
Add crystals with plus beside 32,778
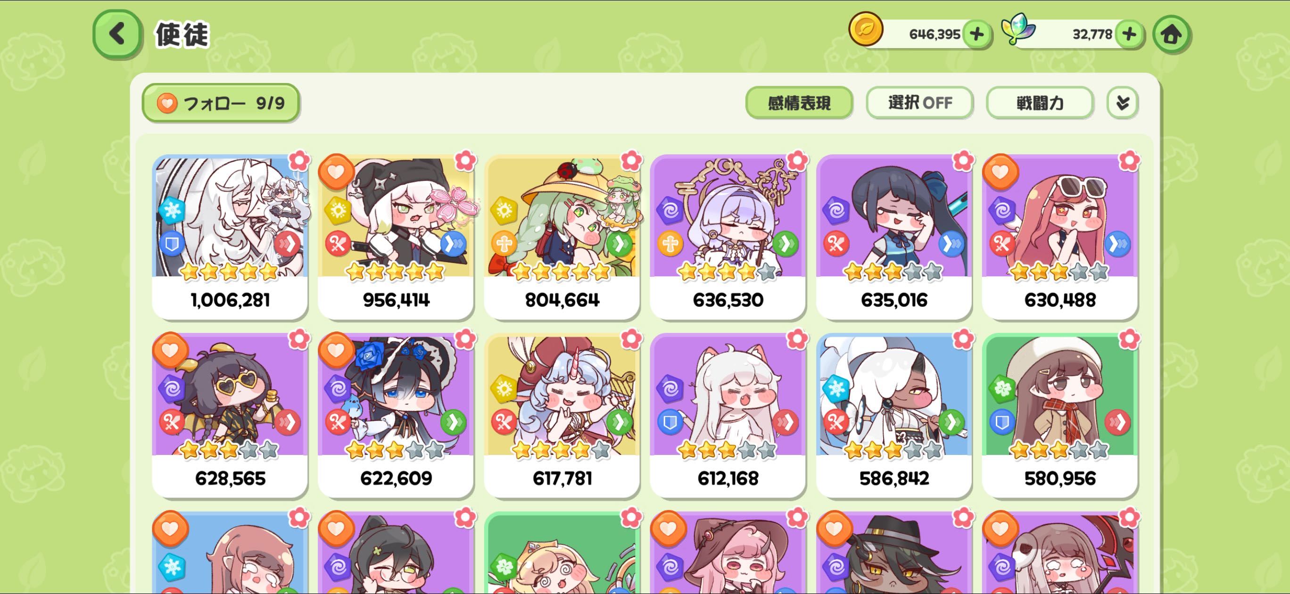(1129, 34)
